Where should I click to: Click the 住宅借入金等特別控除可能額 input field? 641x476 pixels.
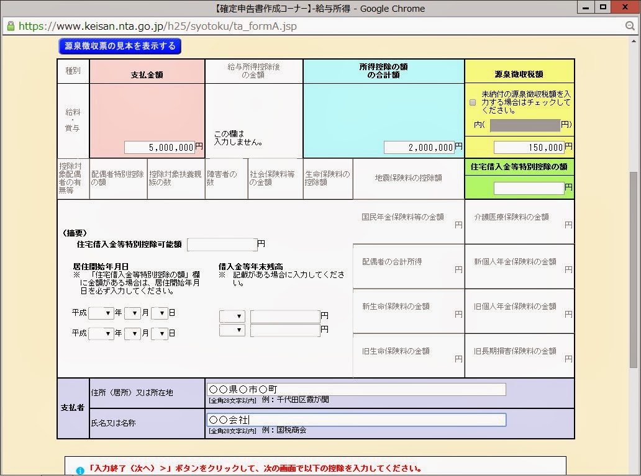pyautogui.click(x=221, y=244)
